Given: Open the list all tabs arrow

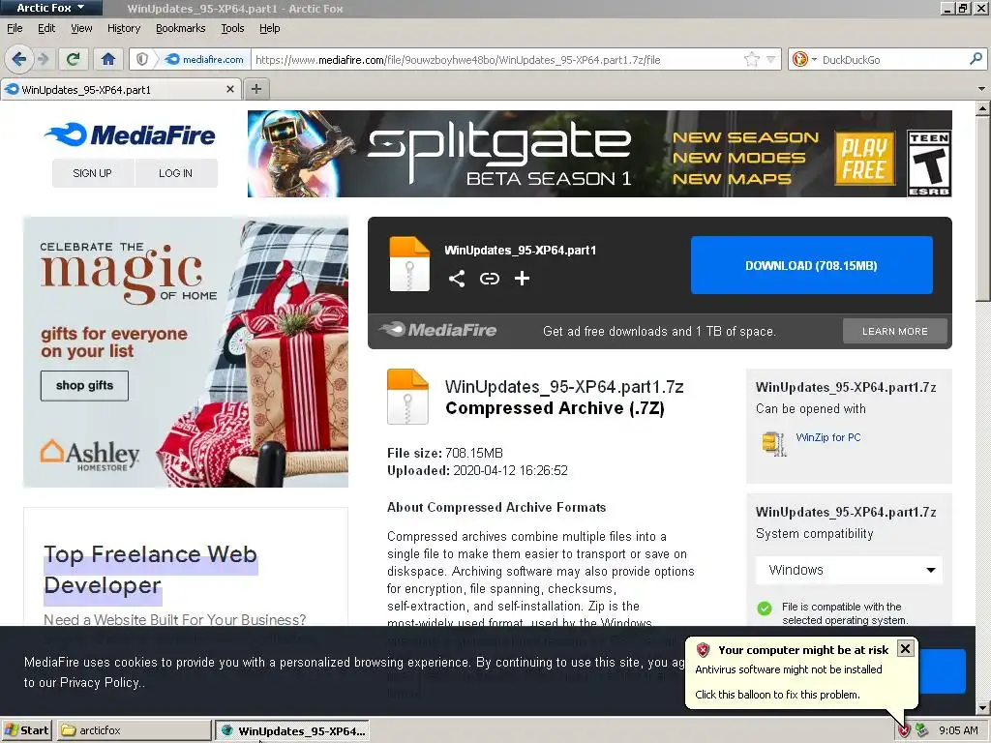Looking at the screenshot, I should pyautogui.click(x=981, y=89).
